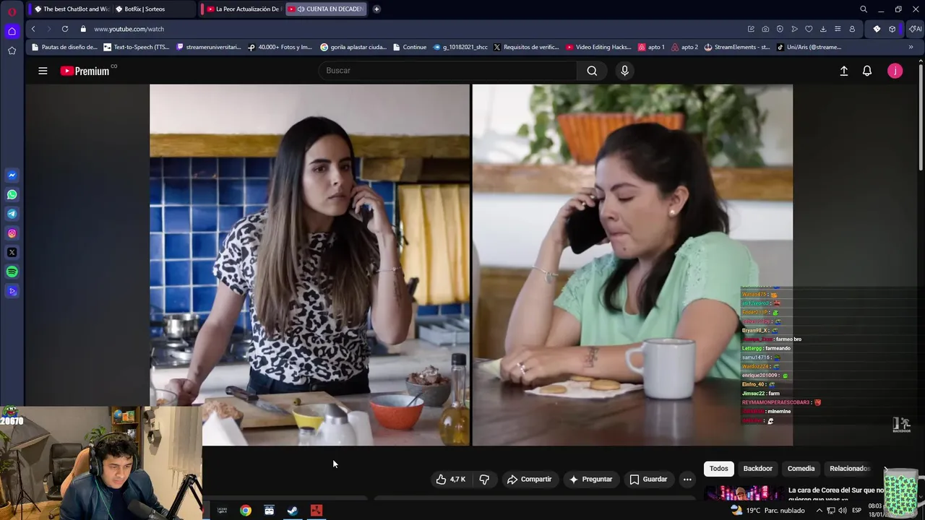Open the bookmarks star in sidebar
Image resolution: width=925 pixels, height=520 pixels.
[12, 51]
